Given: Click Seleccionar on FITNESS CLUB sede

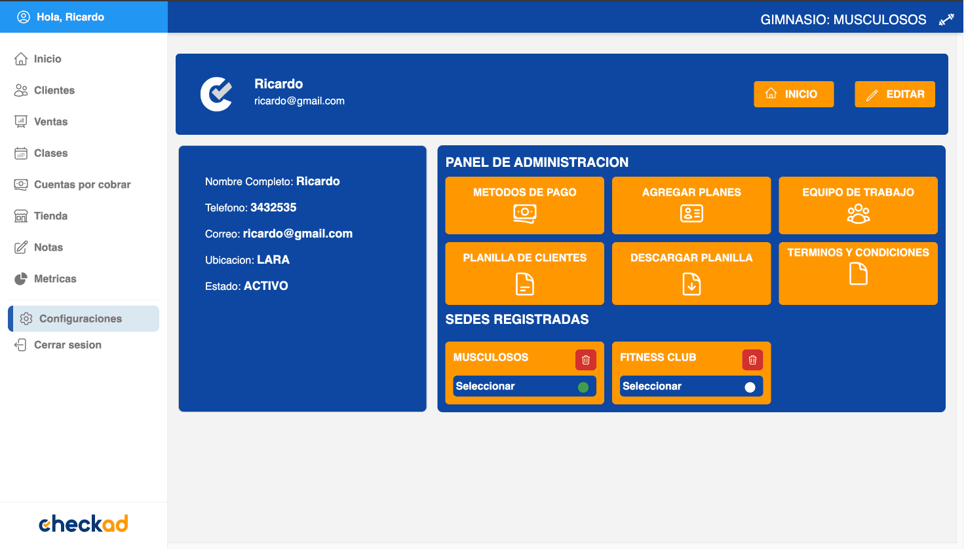Looking at the screenshot, I should pos(652,386).
